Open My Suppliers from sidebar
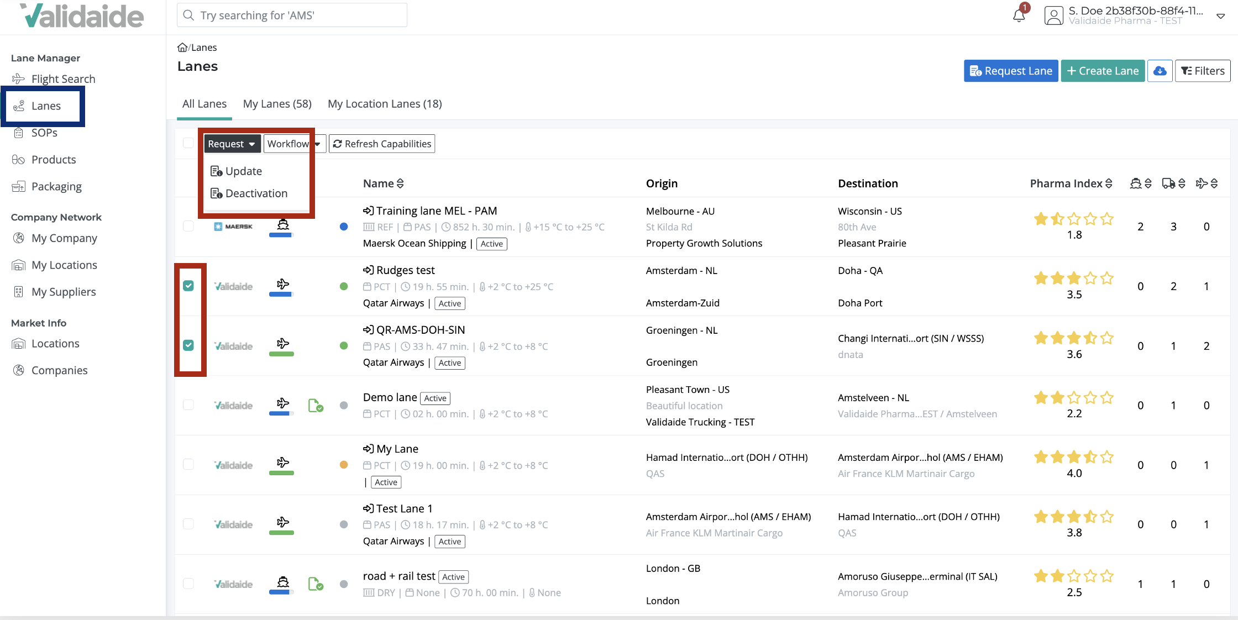 tap(64, 292)
